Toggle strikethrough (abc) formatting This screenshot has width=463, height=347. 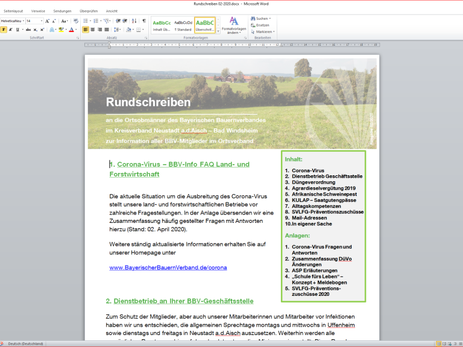click(28, 30)
